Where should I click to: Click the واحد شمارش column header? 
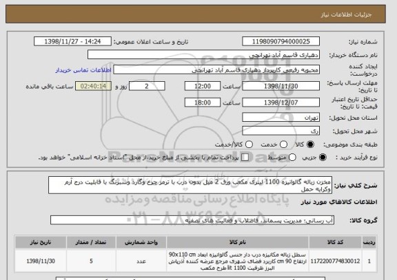point(141,242)
